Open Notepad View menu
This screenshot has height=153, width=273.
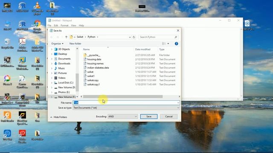[x=73, y=25]
